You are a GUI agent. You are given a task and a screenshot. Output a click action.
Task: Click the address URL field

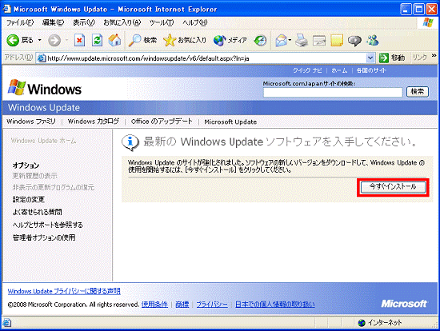[x=206, y=58]
